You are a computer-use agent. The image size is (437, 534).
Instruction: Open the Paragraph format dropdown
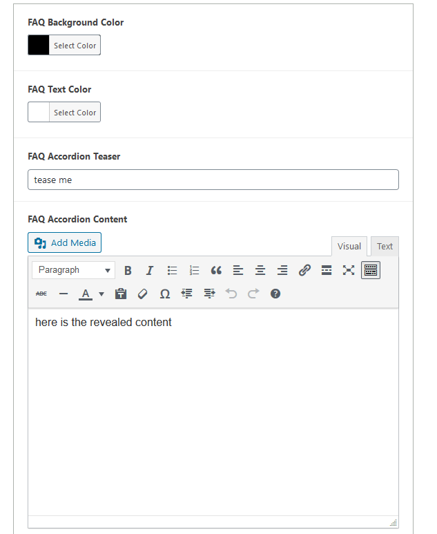coord(74,270)
